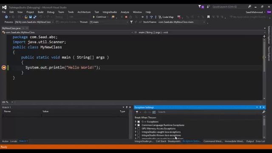272x153 pixels.
Task: Click Saad Mahmood account name
Action: 254,12
